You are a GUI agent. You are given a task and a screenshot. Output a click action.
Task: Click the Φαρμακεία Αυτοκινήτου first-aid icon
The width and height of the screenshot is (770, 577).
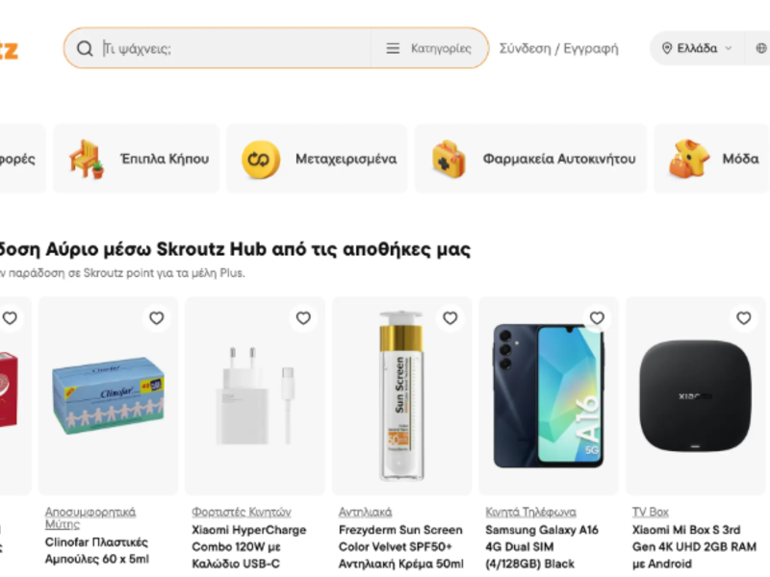click(x=449, y=159)
